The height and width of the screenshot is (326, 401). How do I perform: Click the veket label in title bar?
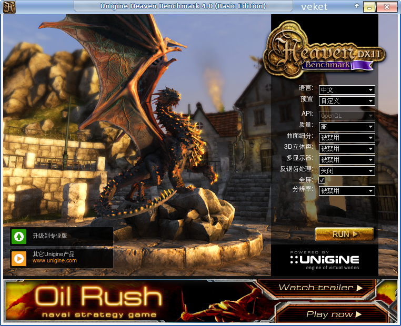314,7
